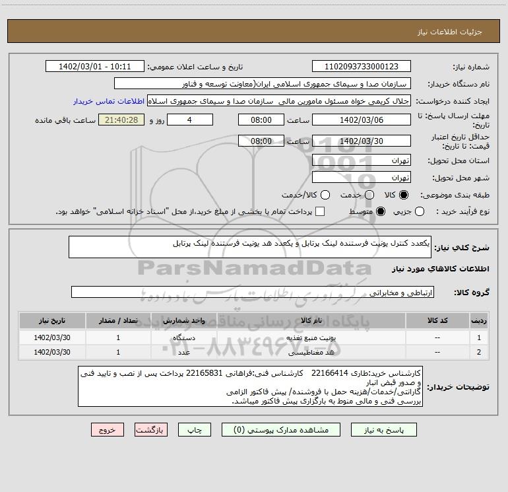Screen dimensions: 508x492
Task: Click the نام کالا column header
Action: coord(311,320)
